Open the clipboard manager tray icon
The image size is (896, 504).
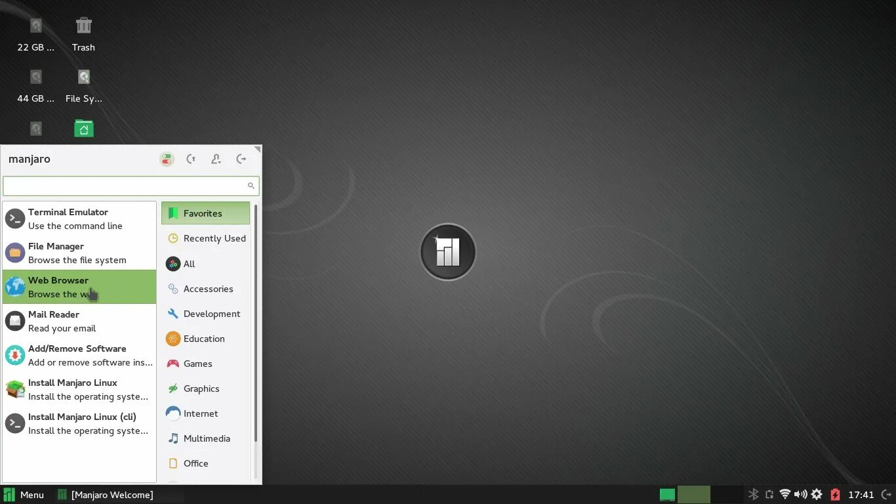click(769, 495)
